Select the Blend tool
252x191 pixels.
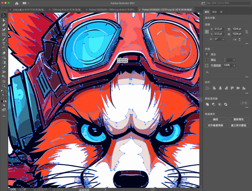(x=4, y=77)
